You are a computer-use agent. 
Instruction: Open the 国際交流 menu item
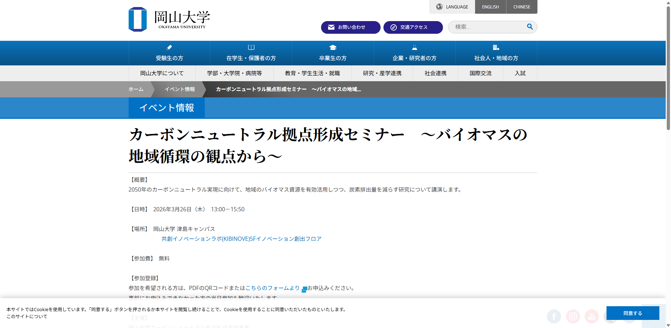(x=481, y=73)
